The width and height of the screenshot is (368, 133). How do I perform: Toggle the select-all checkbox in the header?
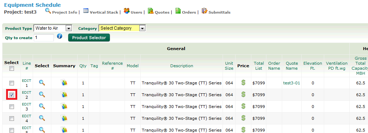pos(11,69)
